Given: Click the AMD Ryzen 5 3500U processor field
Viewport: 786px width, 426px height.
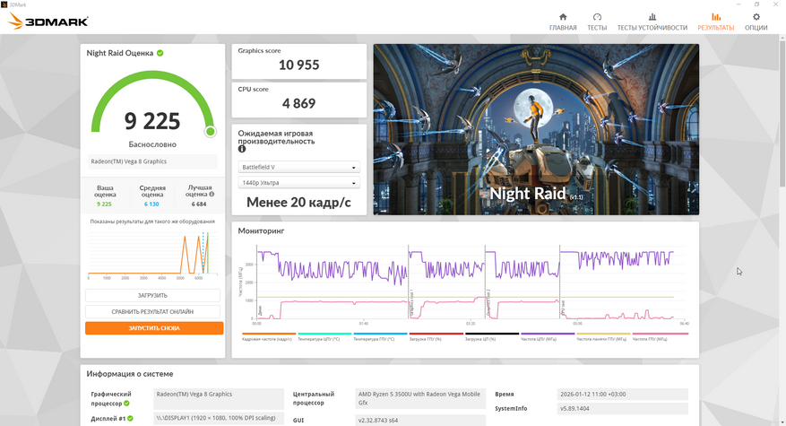Looking at the screenshot, I should point(420,398).
